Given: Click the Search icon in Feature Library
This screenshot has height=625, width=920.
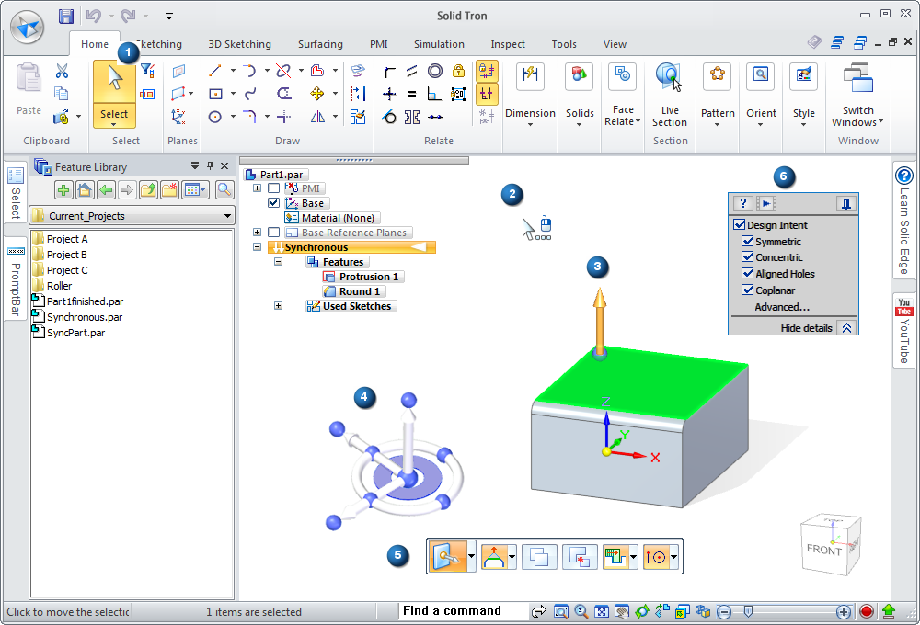Looking at the screenshot, I should pyautogui.click(x=224, y=190).
